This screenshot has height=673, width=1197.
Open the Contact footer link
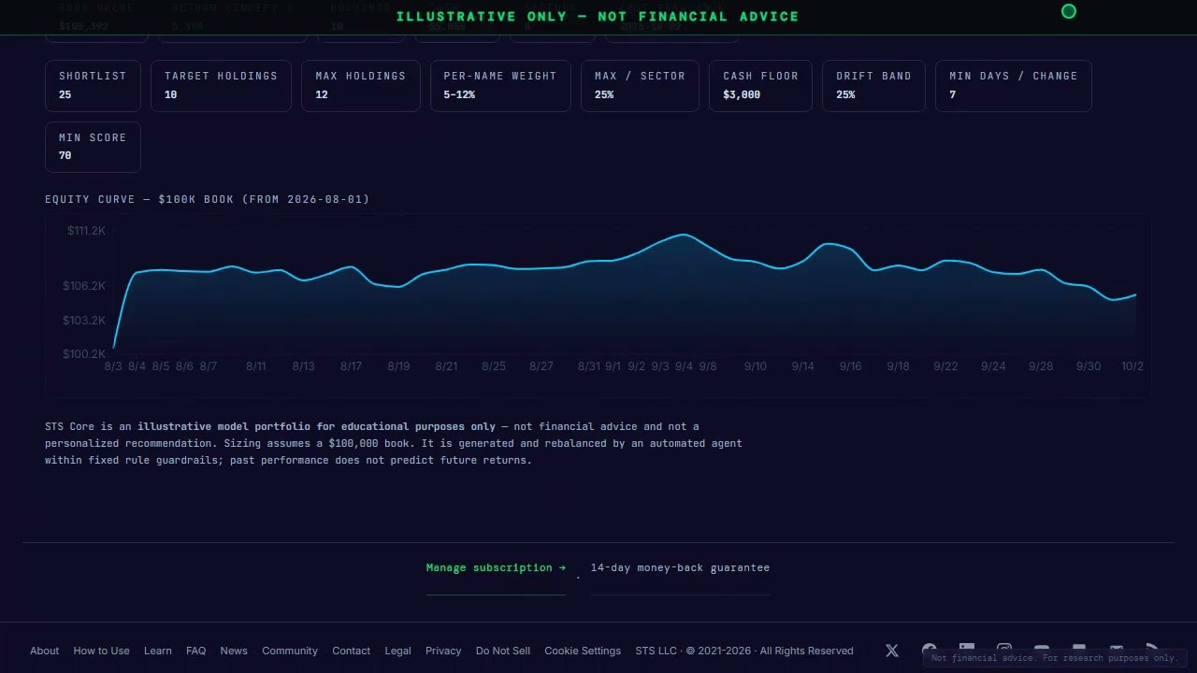pos(352,651)
